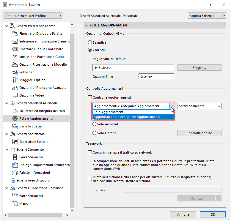Screen dimensions: 231x221
Task: Click the Immissione Forzature e Guide icon
Action: click(x=15, y=57)
